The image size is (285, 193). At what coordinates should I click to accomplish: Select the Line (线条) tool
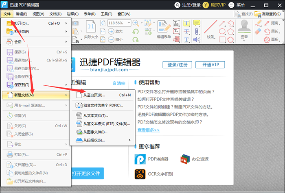210,29
